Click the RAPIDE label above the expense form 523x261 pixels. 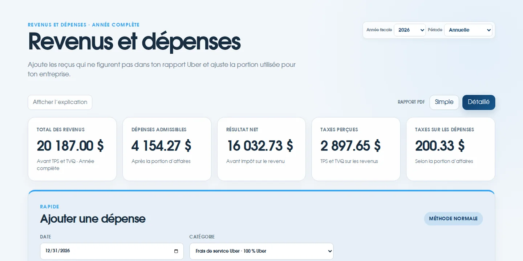tap(49, 207)
